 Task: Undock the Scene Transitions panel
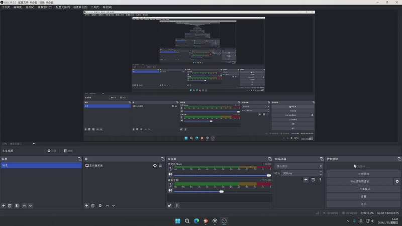(x=322, y=159)
